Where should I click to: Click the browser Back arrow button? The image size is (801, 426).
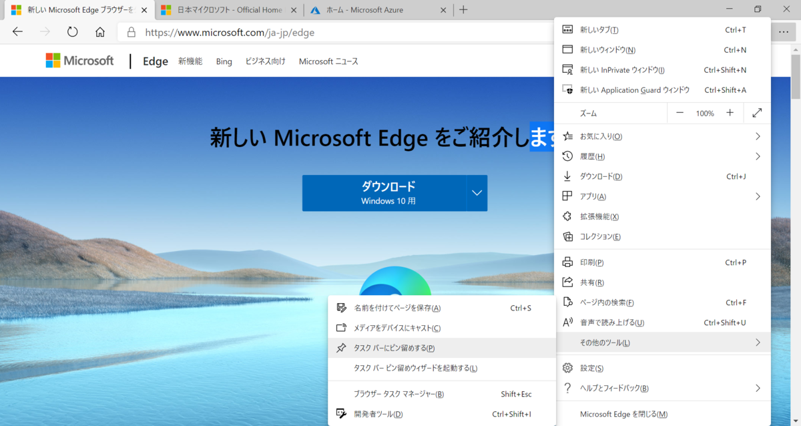coord(18,32)
